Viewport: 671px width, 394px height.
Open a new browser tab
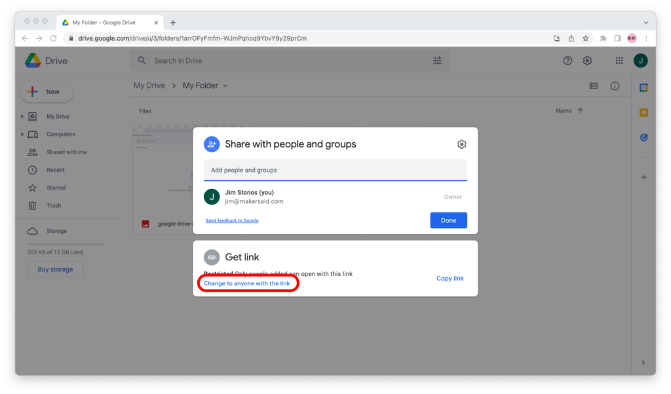tap(173, 23)
